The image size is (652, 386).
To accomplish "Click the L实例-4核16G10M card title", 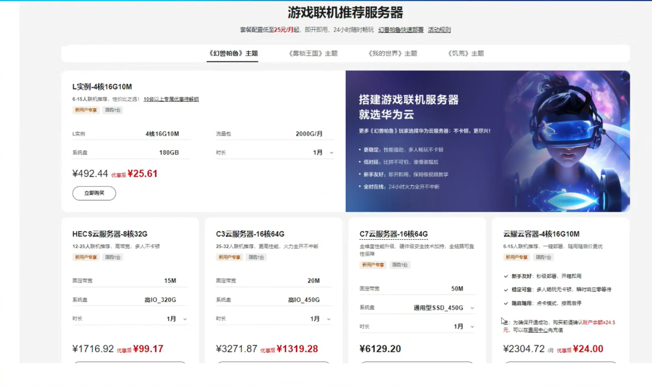I will click(102, 87).
